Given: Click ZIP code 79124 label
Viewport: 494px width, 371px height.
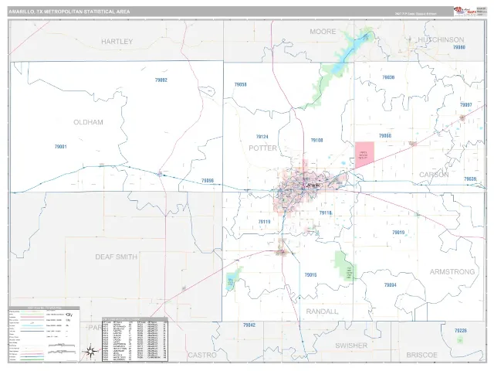Looking at the screenshot, I should (x=262, y=137).
